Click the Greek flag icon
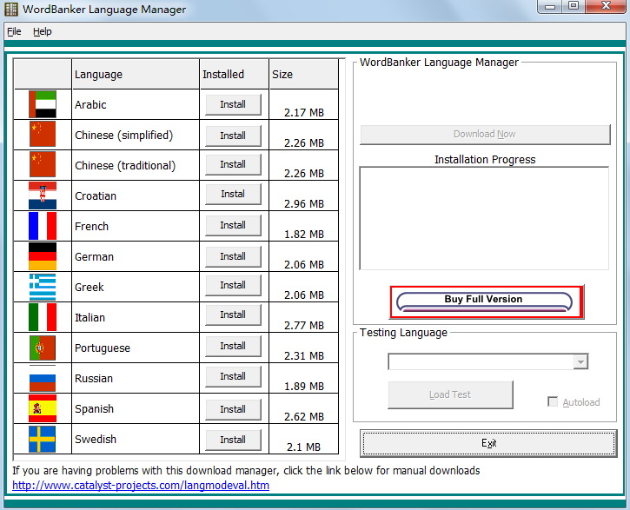Viewport: 630px width, 510px height. 43,287
